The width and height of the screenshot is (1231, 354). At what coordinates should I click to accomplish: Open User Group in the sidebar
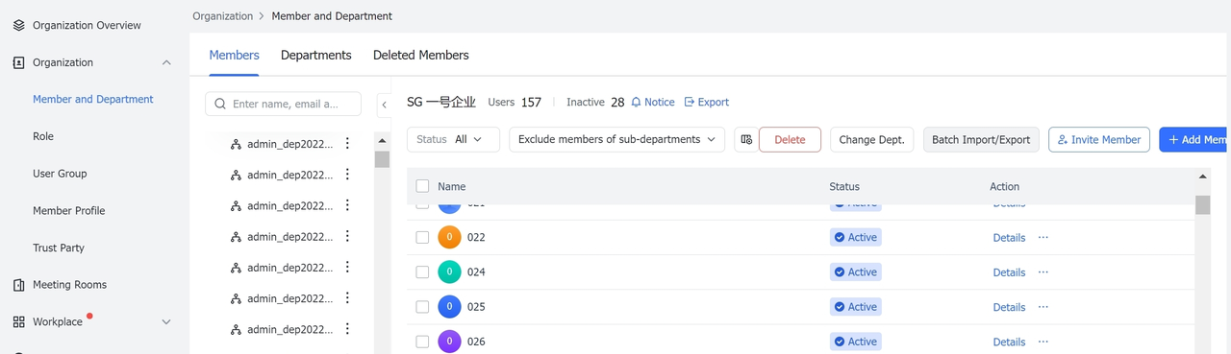60,174
